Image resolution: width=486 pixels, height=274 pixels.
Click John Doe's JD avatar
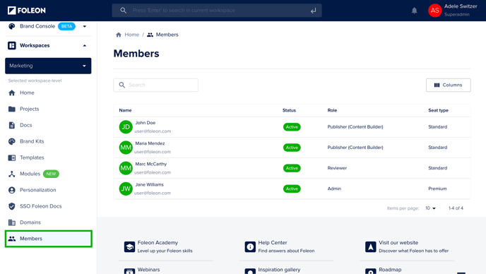[126, 127]
